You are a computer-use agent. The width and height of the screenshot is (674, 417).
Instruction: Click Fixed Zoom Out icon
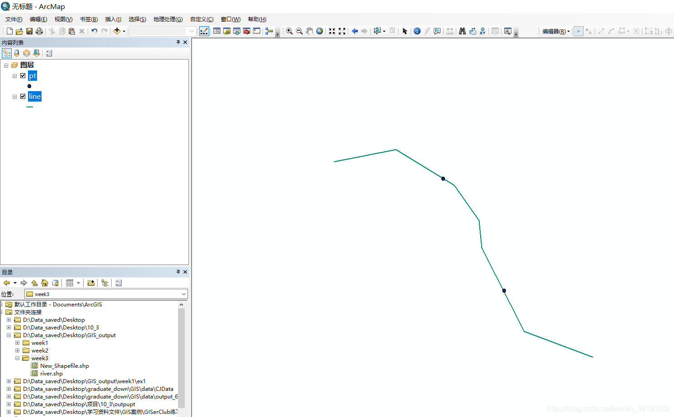(x=342, y=31)
